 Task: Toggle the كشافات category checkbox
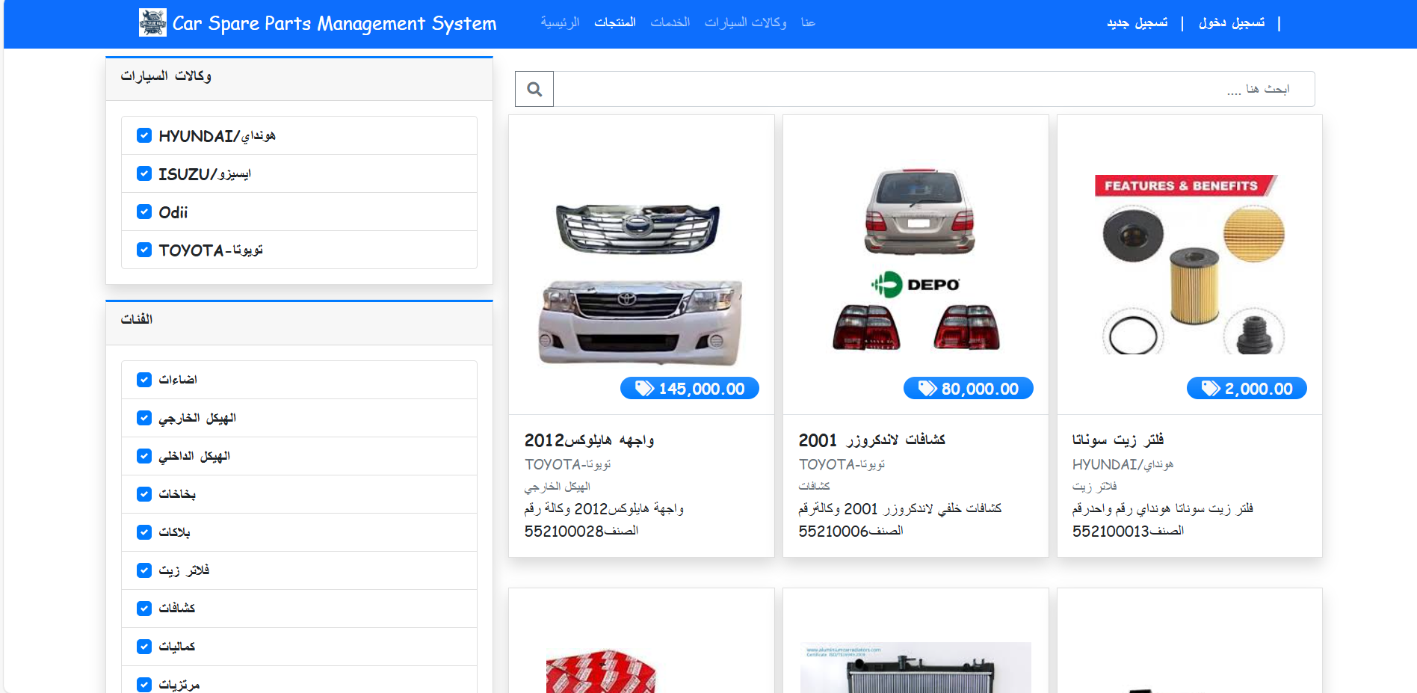coord(144,609)
